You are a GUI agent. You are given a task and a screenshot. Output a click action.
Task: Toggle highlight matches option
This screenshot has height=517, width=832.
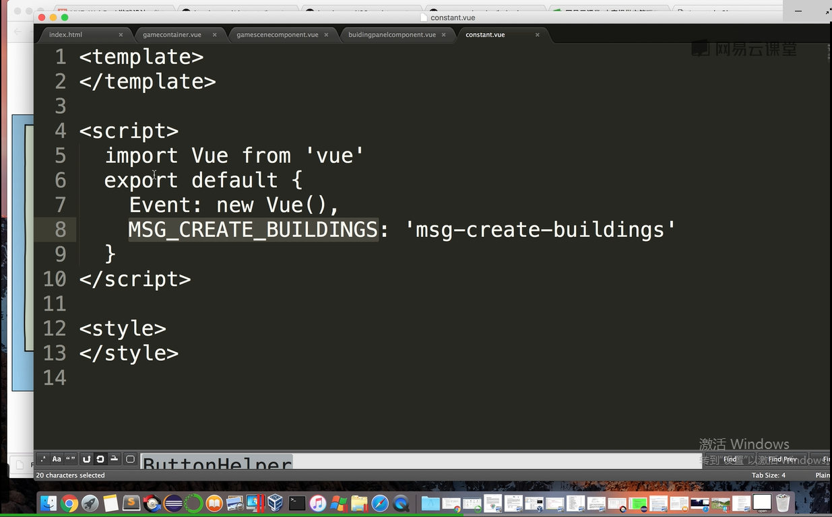click(x=130, y=459)
